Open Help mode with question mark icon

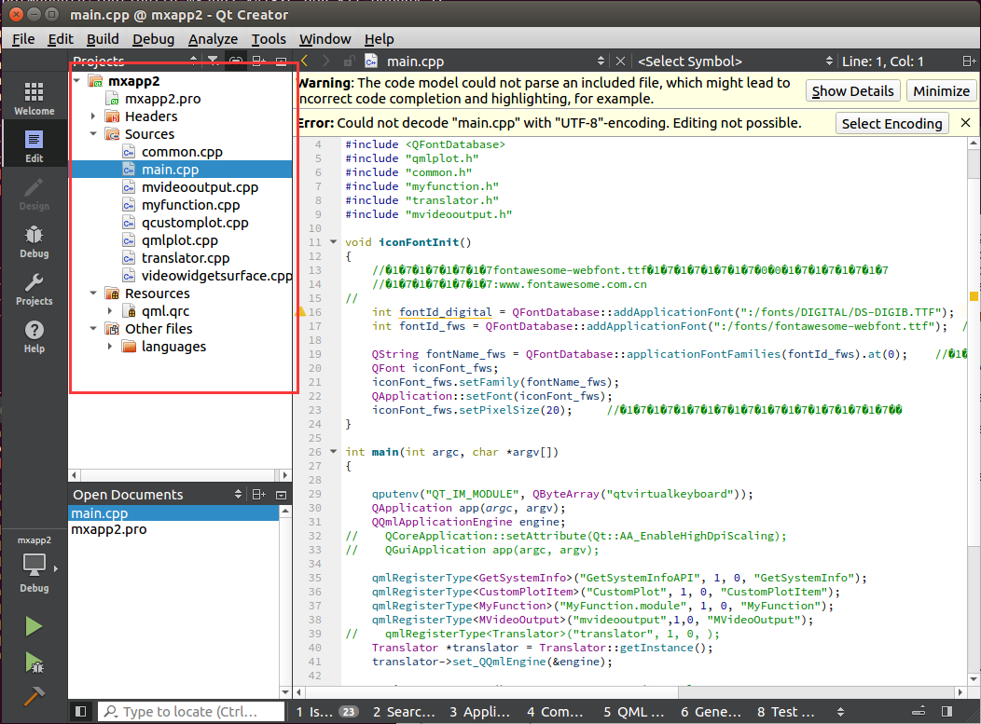click(x=34, y=336)
